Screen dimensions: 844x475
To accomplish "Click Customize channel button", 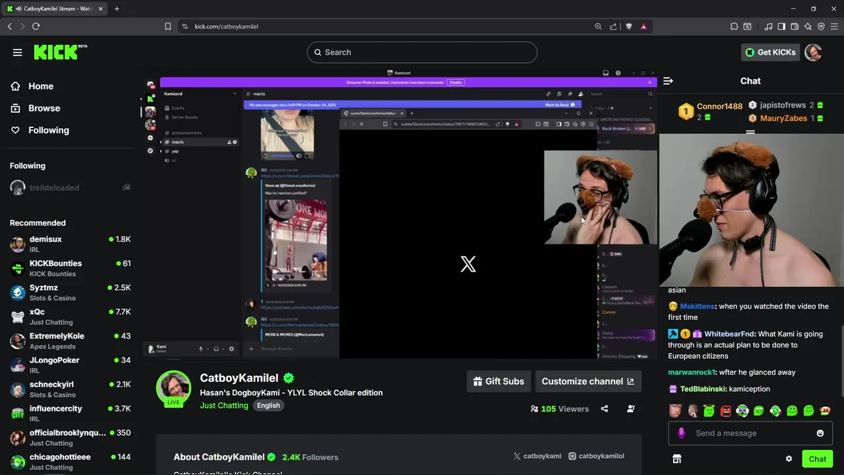I will coord(588,381).
